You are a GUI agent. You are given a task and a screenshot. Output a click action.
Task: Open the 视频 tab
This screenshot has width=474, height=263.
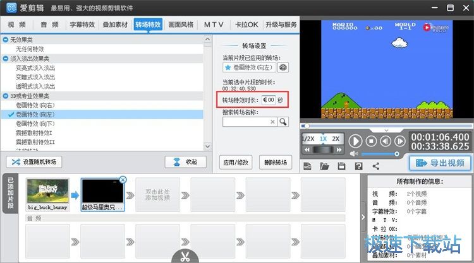[x=16, y=25]
